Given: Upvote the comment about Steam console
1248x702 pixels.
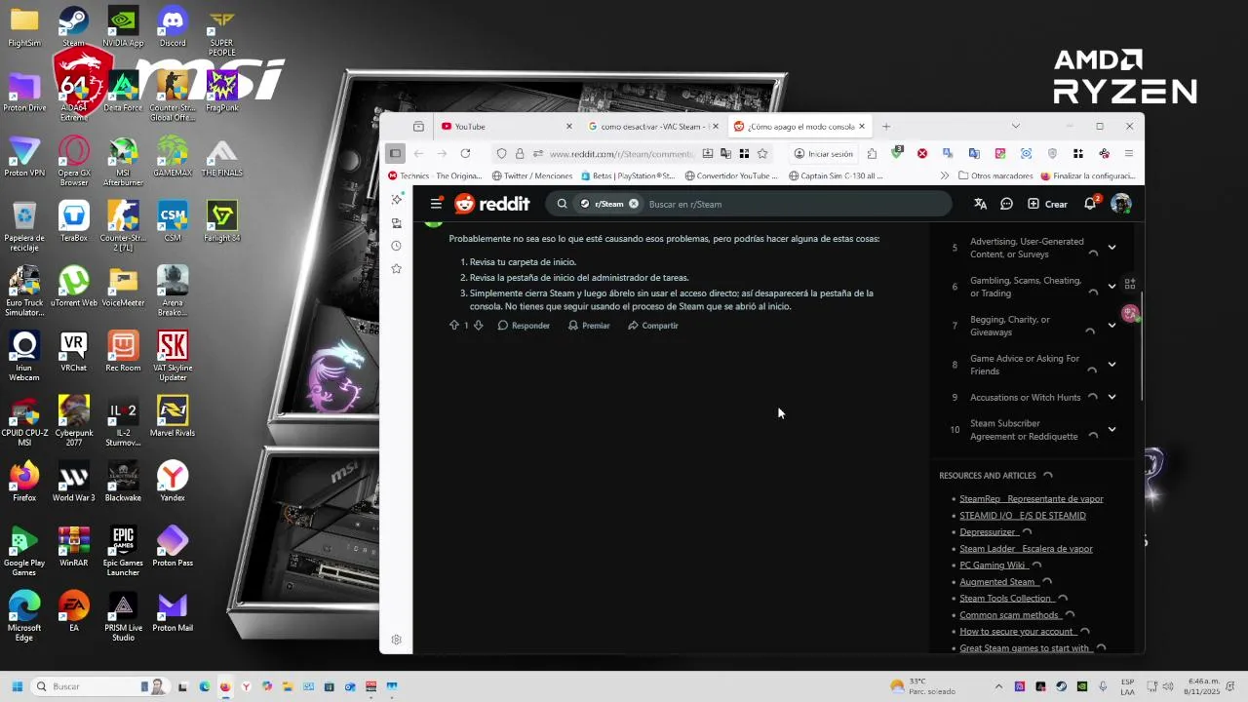Looking at the screenshot, I should pyautogui.click(x=453, y=326).
